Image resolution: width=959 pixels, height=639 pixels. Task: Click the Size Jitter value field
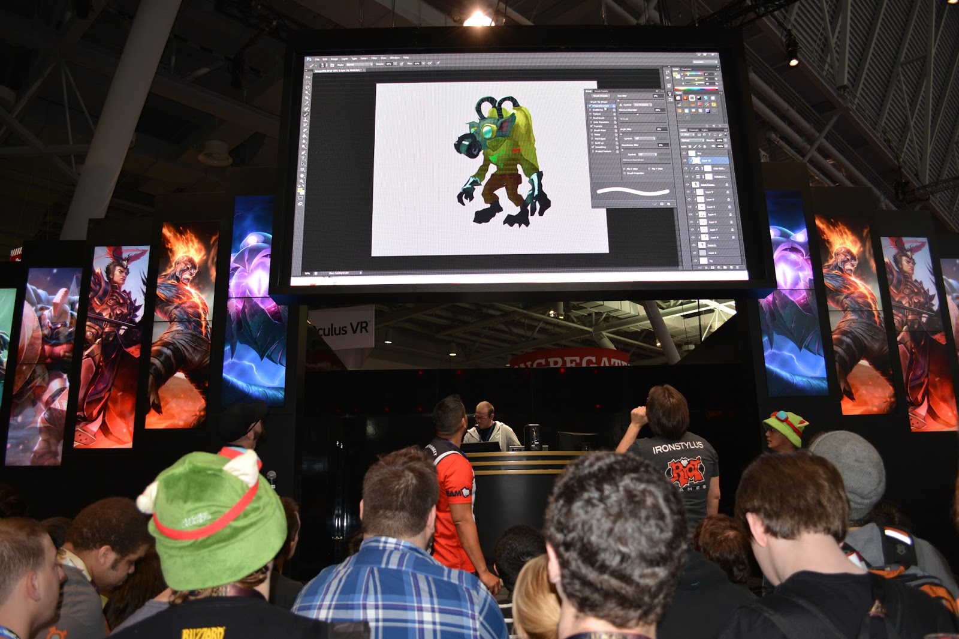coord(658,95)
